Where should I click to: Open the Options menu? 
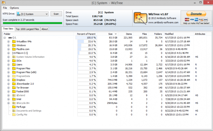[14, 8]
